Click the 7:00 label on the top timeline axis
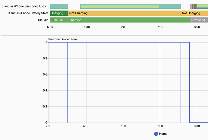Screen dimensions: 208x140 123,27
